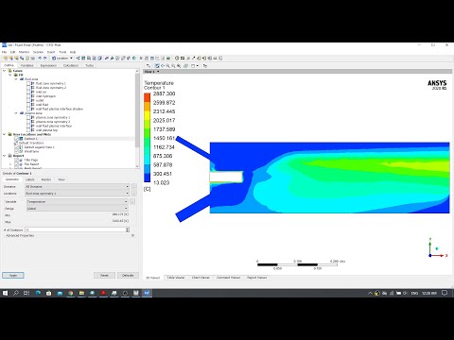The image size is (454, 340).
Task: Check the inlet hydrogen checkbox
Action: [x=28, y=96]
